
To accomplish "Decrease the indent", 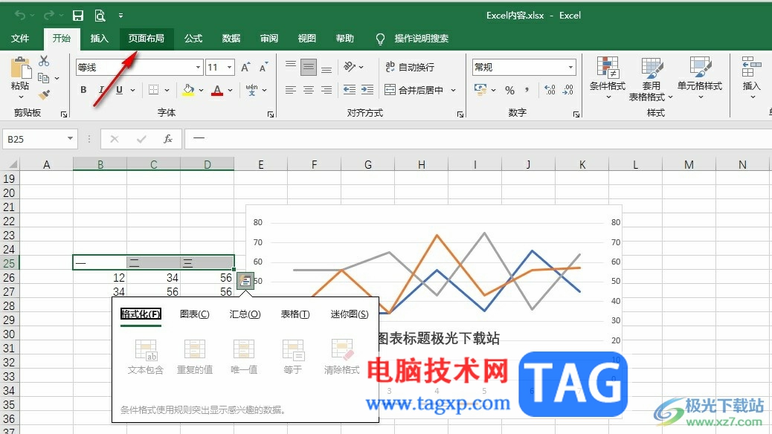I will coord(350,90).
